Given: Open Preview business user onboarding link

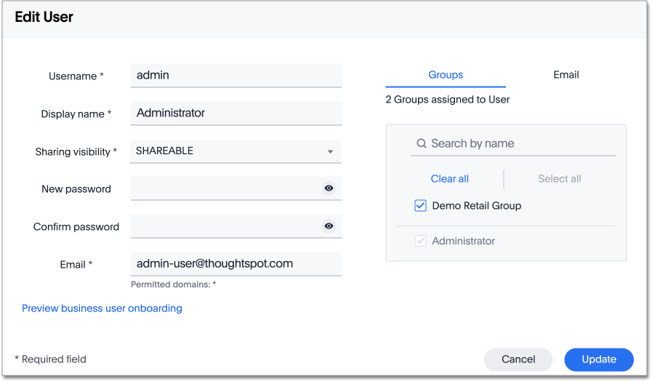Looking at the screenshot, I should [x=102, y=309].
